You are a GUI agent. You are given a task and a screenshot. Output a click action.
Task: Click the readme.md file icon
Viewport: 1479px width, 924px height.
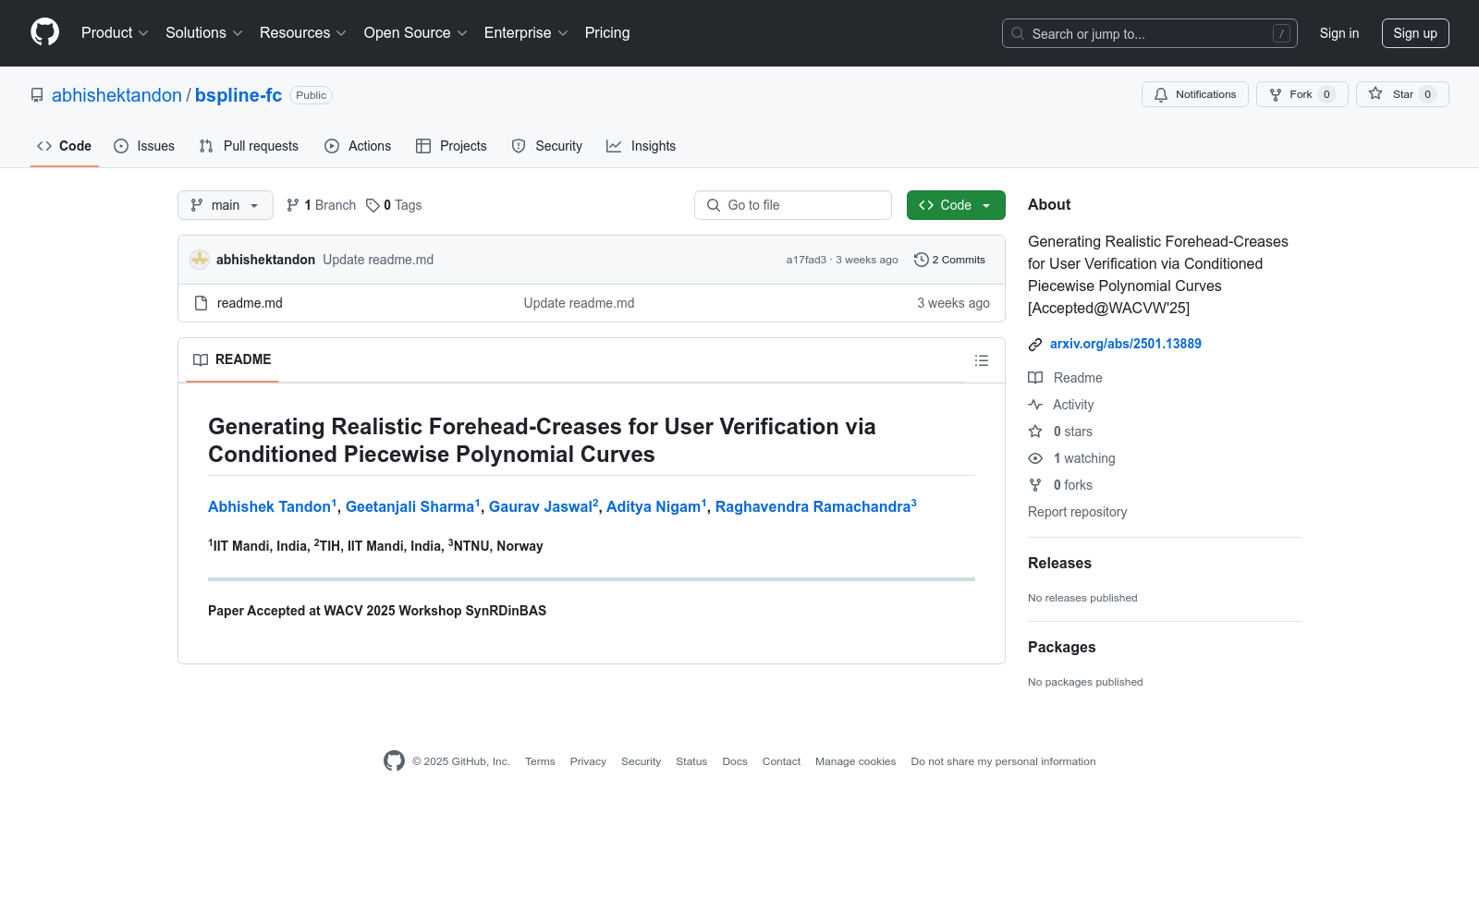point(201,303)
